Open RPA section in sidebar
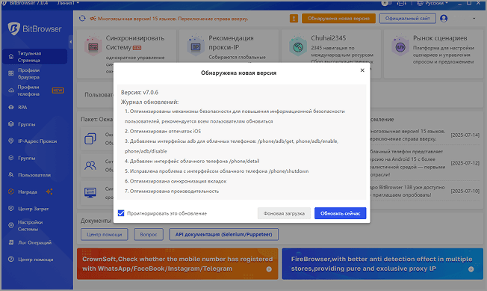The width and height of the screenshot is (487, 291). (x=34, y=107)
